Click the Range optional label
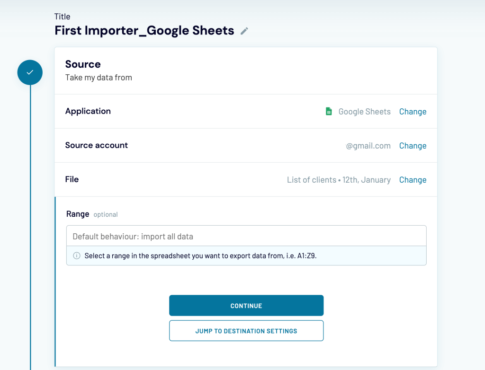 (91, 214)
